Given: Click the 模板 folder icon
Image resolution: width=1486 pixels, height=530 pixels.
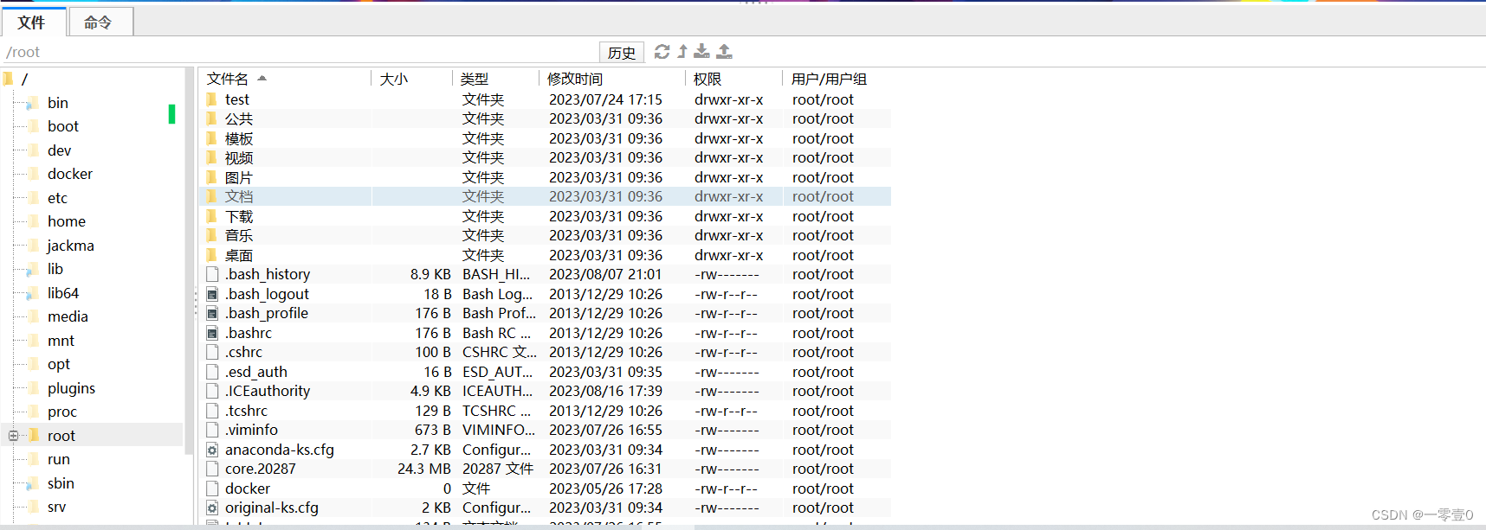Looking at the screenshot, I should click(x=212, y=138).
